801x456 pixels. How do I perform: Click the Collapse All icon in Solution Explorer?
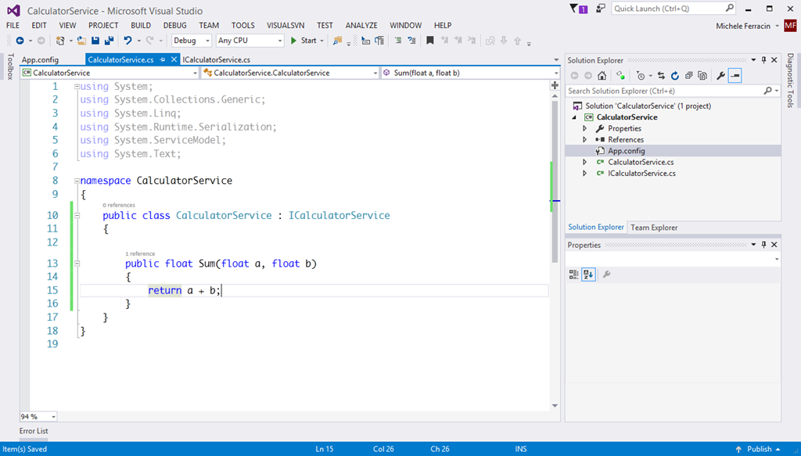click(x=688, y=76)
